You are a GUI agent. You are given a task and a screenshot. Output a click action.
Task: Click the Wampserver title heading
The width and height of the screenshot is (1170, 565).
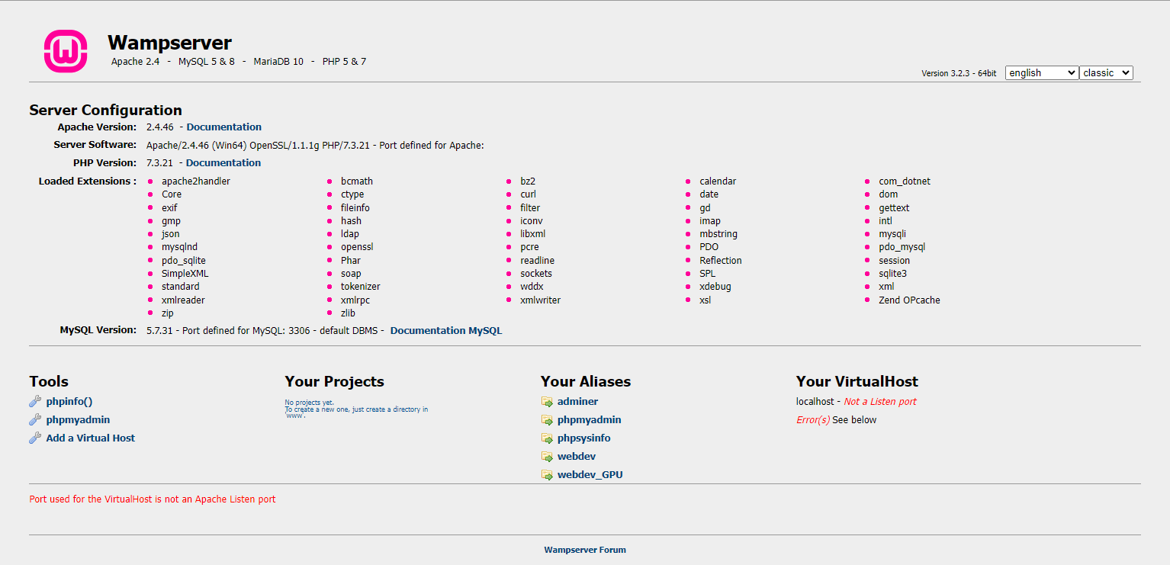pos(169,43)
